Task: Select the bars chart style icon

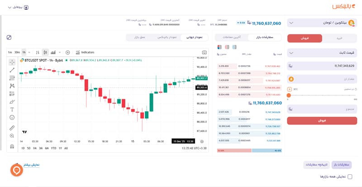Action: click(x=38, y=53)
